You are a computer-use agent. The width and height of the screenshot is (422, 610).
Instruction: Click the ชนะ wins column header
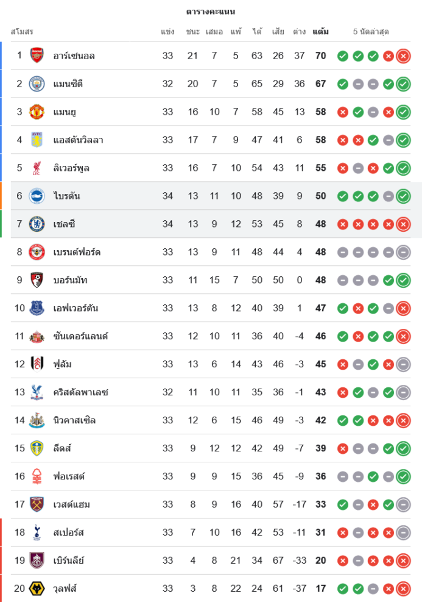(193, 32)
